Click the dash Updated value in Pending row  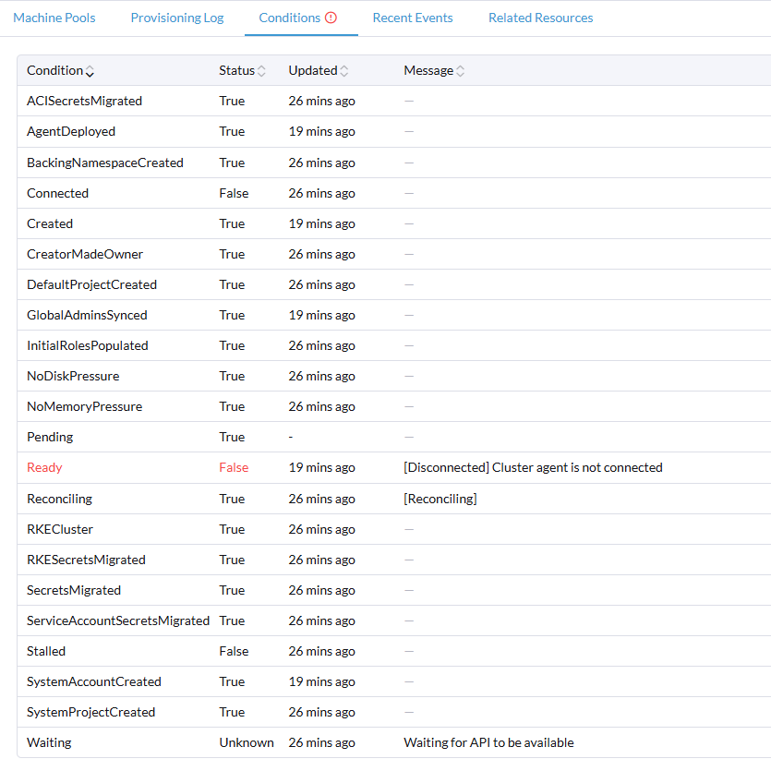[291, 437]
